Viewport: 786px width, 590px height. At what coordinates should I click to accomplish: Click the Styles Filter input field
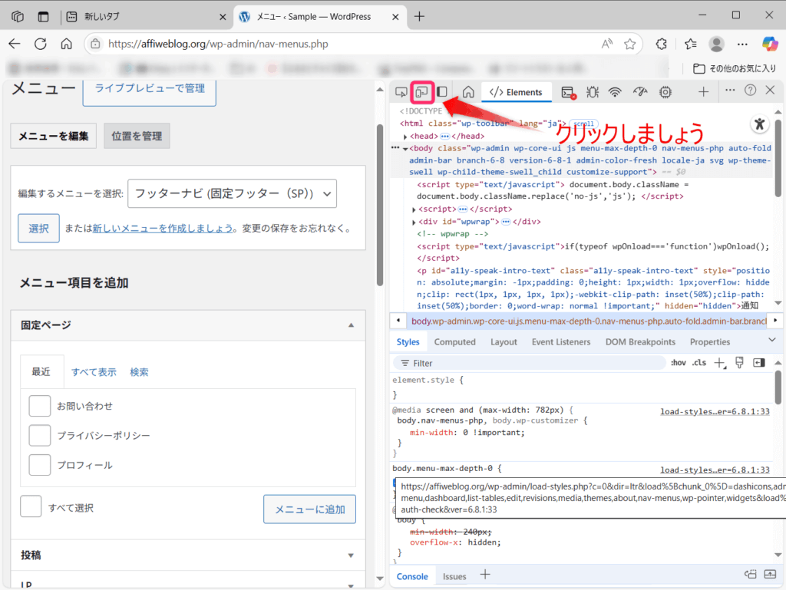[x=529, y=363]
